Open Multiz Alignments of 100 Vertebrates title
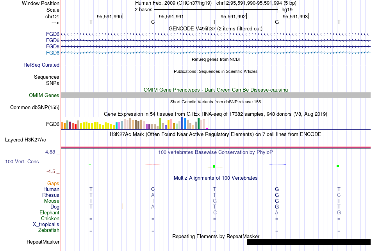The width and height of the screenshot is (371, 251). point(216,178)
